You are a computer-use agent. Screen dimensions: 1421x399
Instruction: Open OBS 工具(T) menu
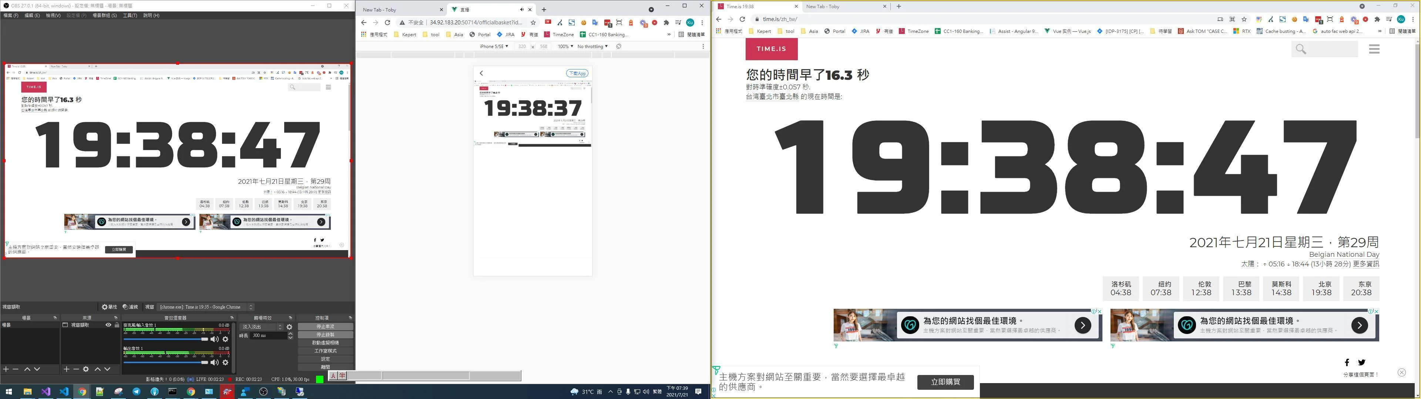tap(130, 16)
